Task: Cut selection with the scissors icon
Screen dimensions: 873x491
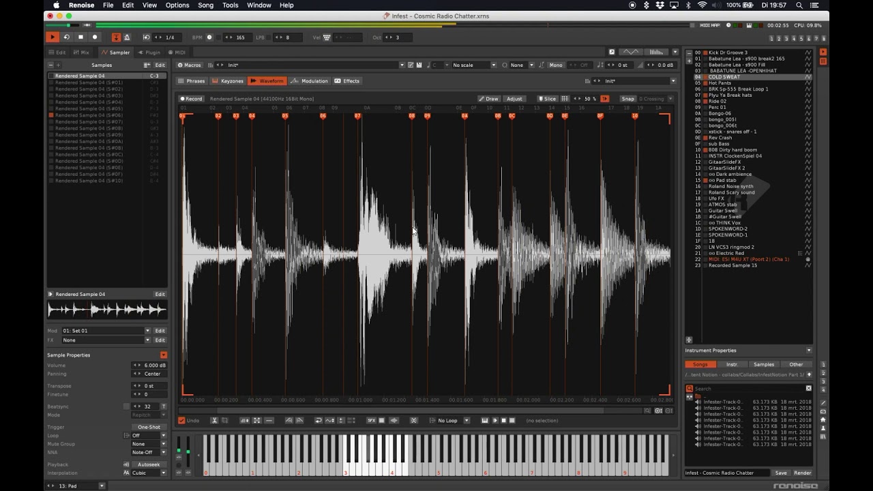Action: (x=213, y=420)
